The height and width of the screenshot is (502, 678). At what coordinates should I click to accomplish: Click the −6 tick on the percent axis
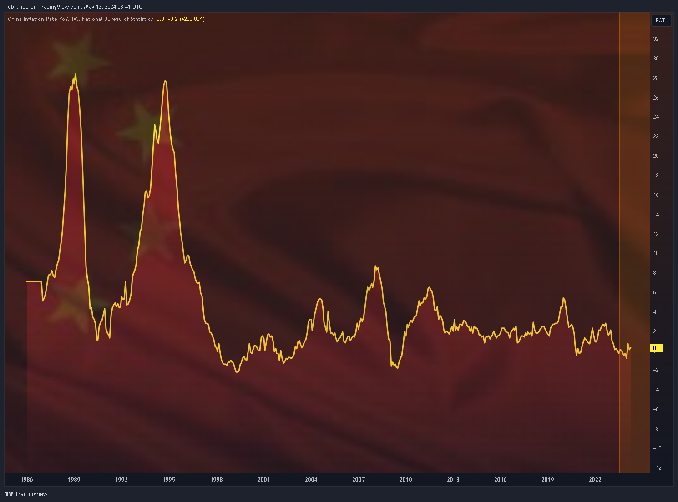(656, 409)
